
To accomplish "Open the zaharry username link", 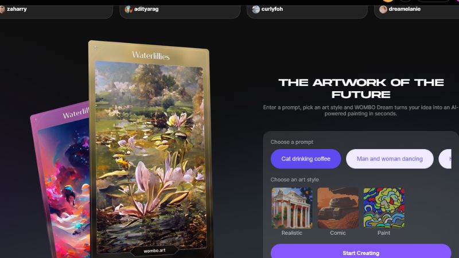I will [x=17, y=9].
